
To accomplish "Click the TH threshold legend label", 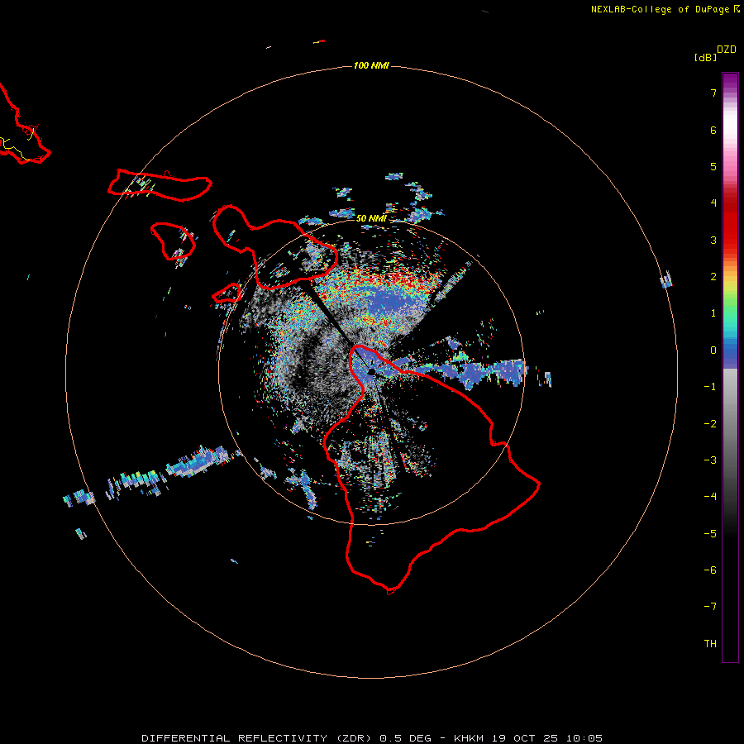I will click(710, 644).
